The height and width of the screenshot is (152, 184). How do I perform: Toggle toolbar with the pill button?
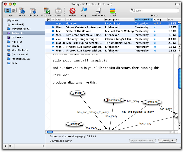coord(177,4)
